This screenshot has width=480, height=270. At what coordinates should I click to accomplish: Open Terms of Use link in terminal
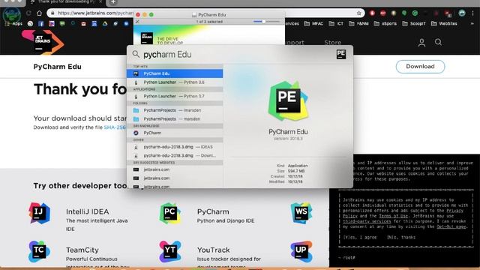point(393,216)
